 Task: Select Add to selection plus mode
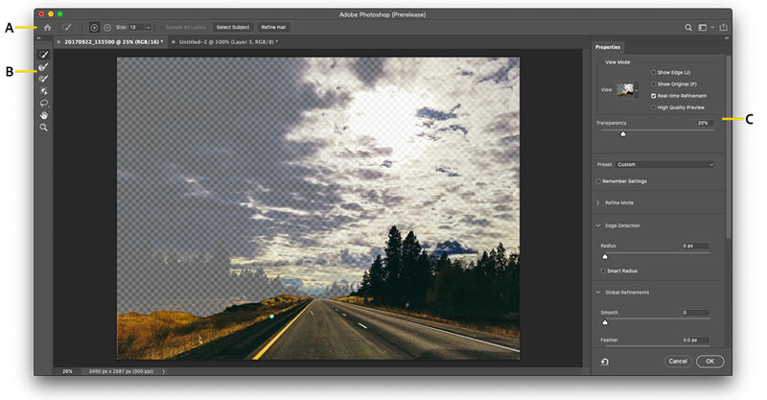(x=94, y=28)
